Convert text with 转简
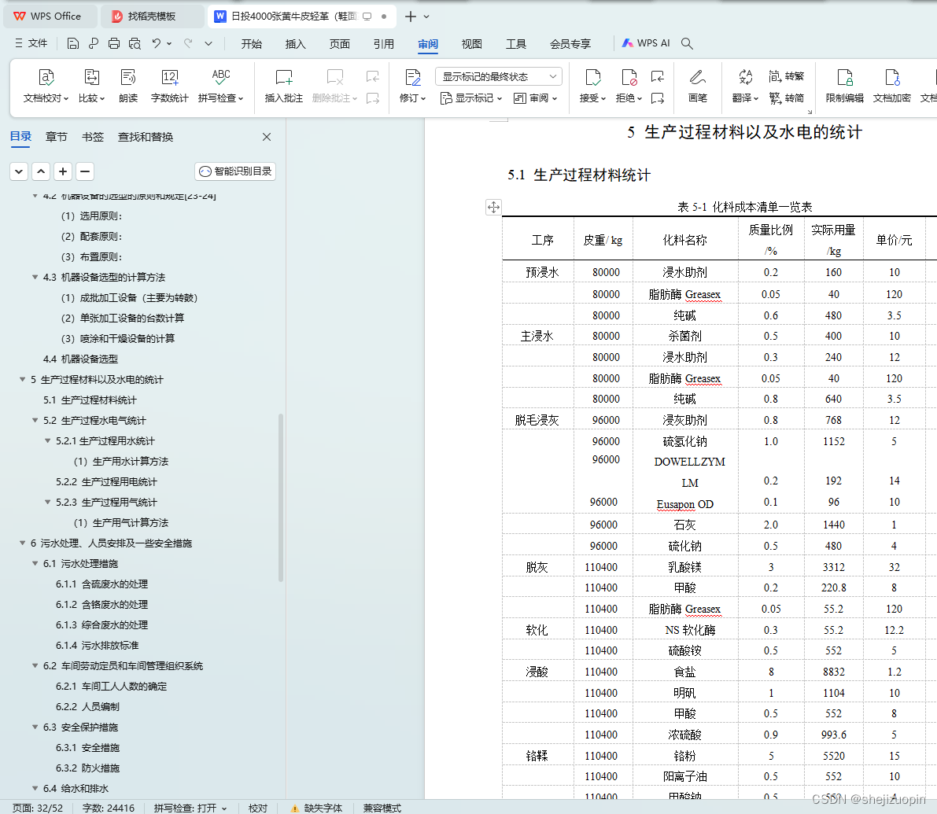 tap(787, 98)
